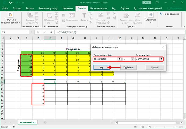
Task: Click collapse dialog icon for Ссылка на ячейки
Action: (x=119, y=59)
